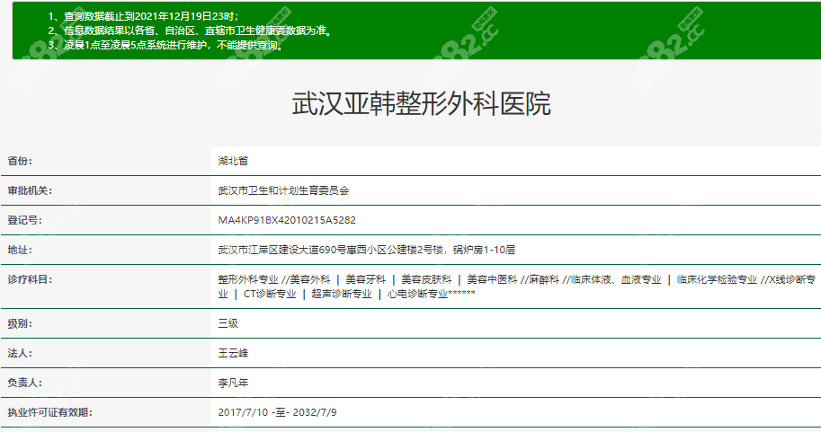Select 美容皮肤科 in the departments list
Viewport: 821px width, 432px height.
tap(426, 280)
